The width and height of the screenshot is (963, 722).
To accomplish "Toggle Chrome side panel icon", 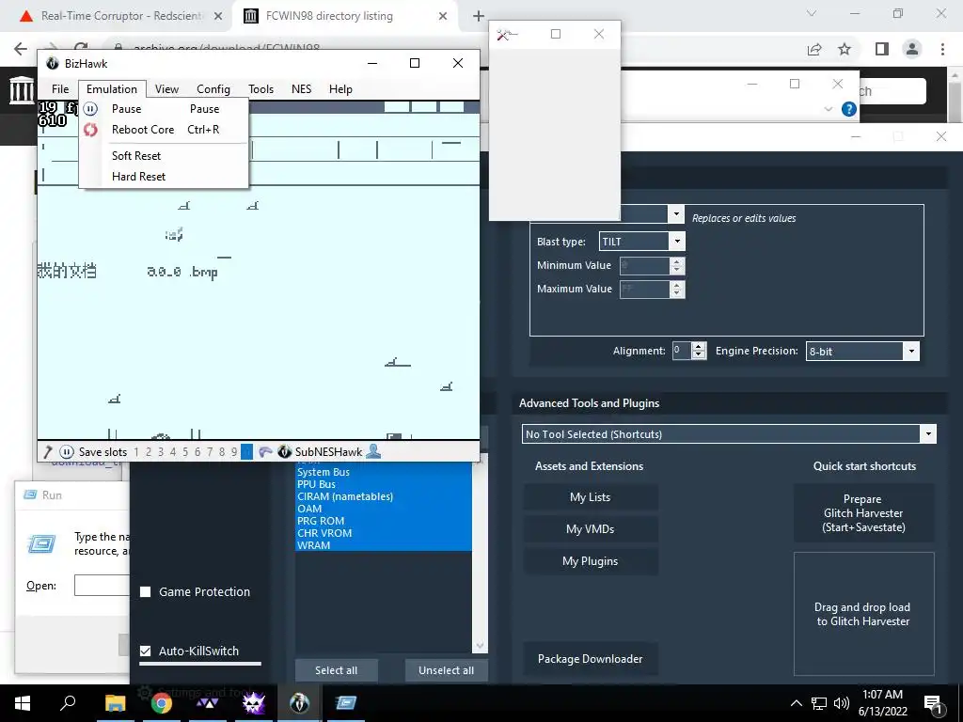I will click(x=882, y=49).
